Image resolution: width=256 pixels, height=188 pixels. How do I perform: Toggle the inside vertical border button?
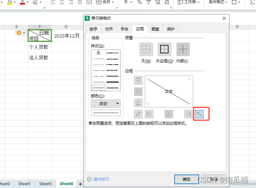click(x=169, y=114)
